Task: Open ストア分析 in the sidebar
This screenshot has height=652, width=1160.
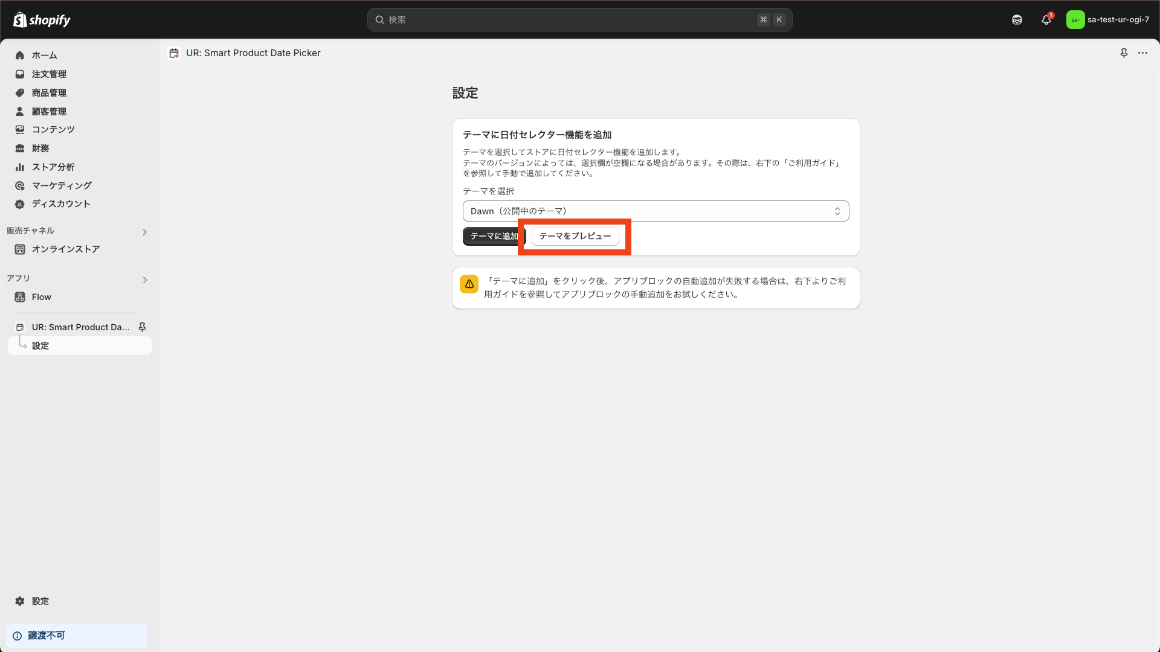Action: pyautogui.click(x=53, y=167)
